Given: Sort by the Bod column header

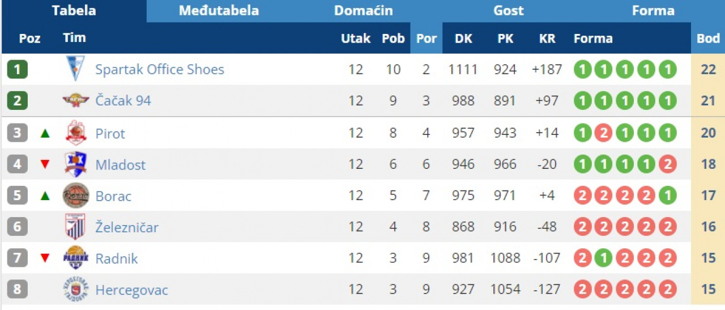Looking at the screenshot, I should coord(708,39).
